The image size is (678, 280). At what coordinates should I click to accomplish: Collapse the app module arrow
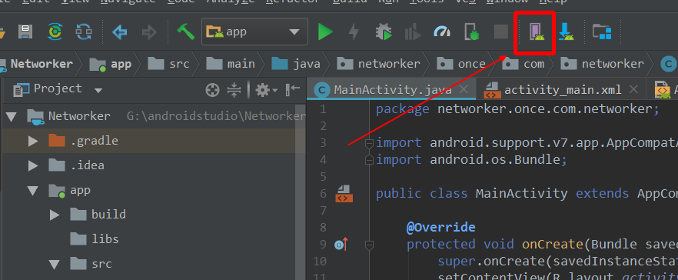tap(33, 191)
